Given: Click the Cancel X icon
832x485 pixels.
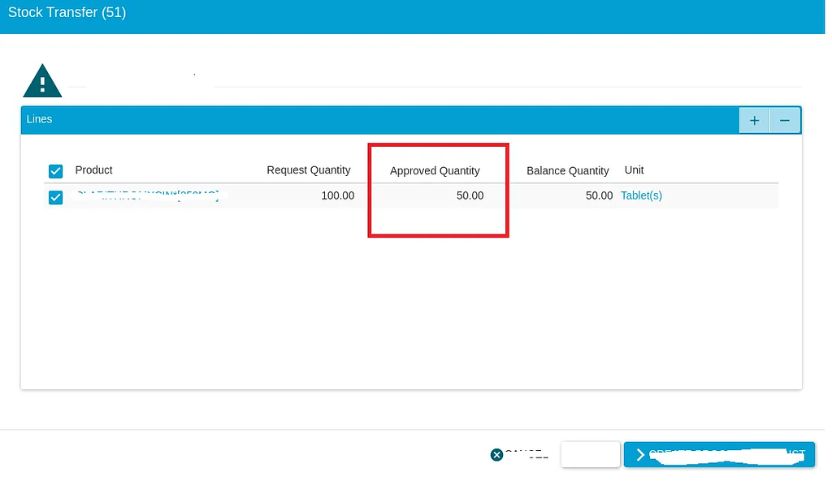Looking at the screenshot, I should [x=497, y=455].
